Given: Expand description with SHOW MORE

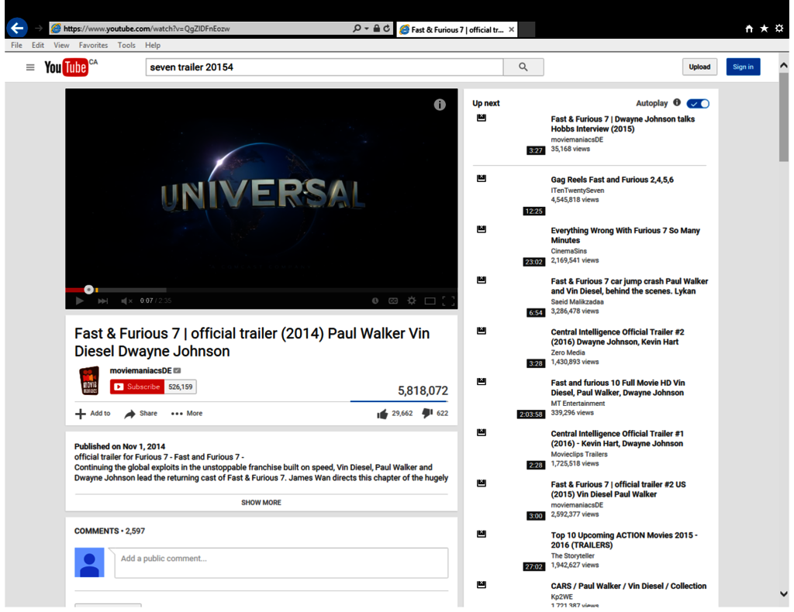Looking at the screenshot, I should [x=261, y=503].
